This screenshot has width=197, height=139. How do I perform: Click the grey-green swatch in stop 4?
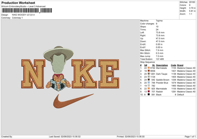coord(149,77)
